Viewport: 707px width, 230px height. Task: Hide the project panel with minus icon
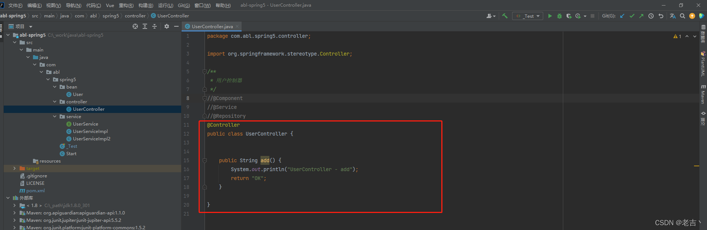176,26
